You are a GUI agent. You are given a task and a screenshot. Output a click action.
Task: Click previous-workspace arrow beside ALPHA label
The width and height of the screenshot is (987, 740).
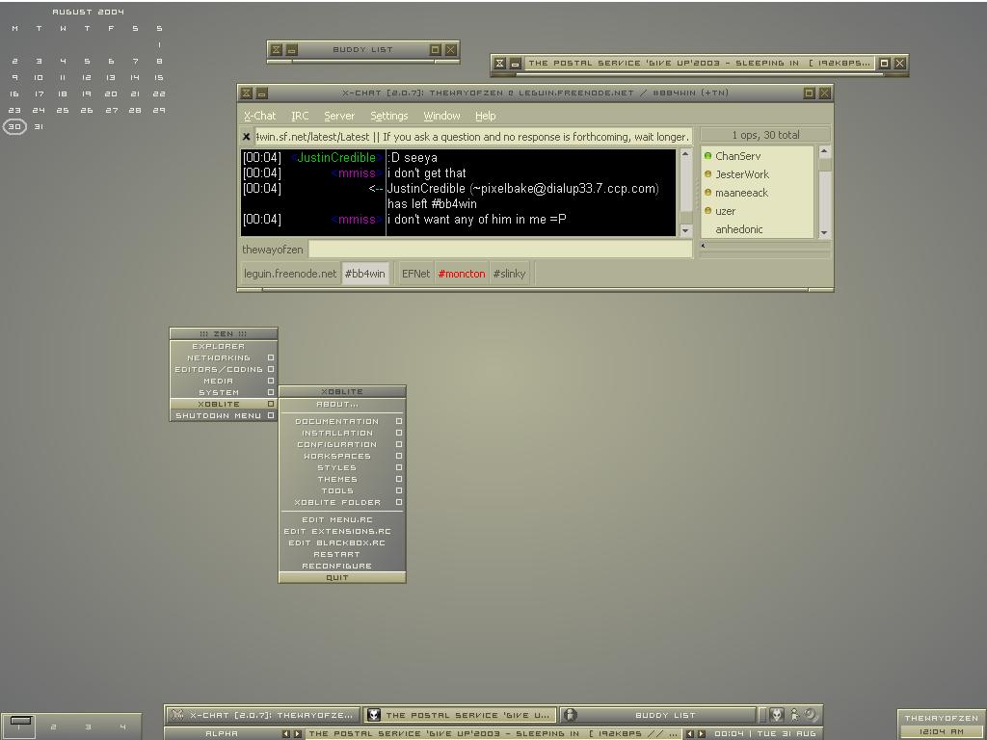pyautogui.click(x=285, y=733)
